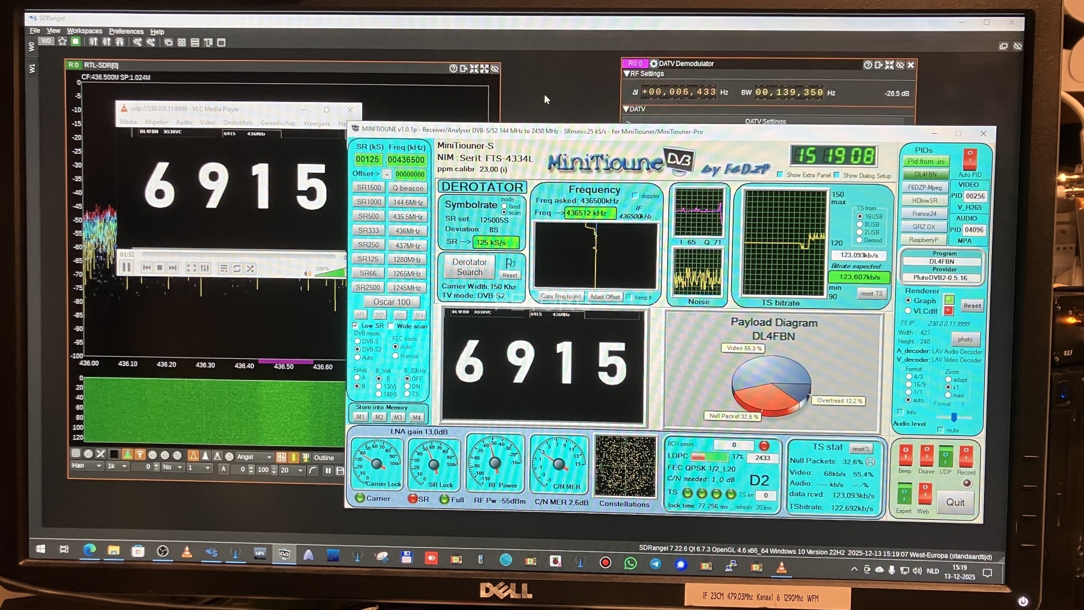Pause playback in VLC Media Player

point(126,267)
